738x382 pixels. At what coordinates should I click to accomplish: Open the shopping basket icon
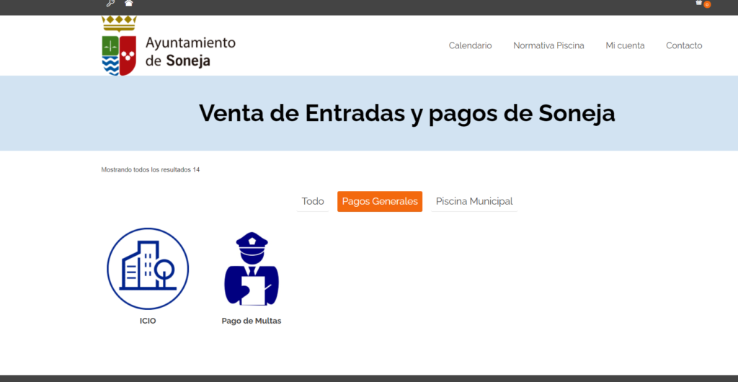(699, 3)
